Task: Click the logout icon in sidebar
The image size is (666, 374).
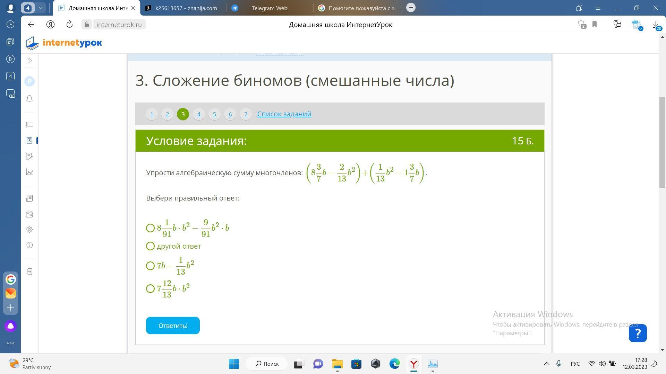Action: pos(29,271)
